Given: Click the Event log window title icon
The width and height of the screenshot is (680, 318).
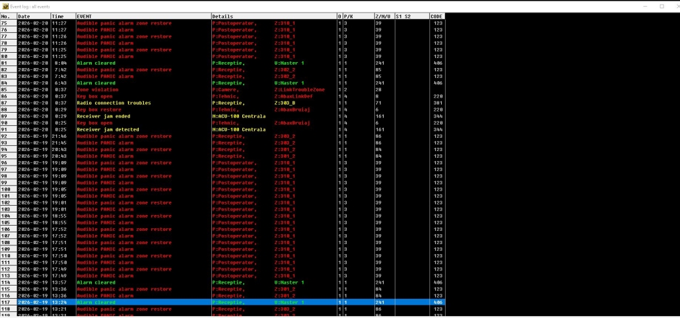Looking at the screenshot, I should coord(5,6).
